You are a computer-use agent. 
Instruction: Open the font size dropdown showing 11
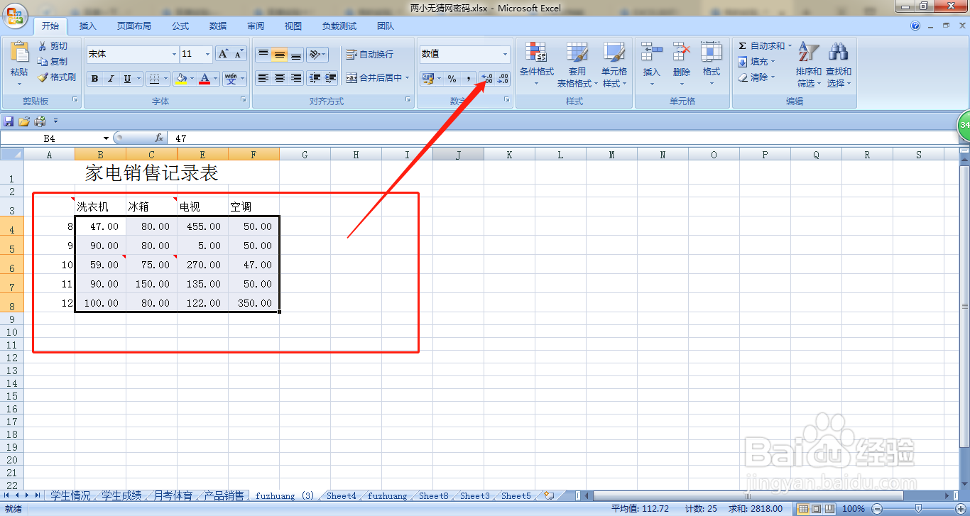tap(208, 54)
